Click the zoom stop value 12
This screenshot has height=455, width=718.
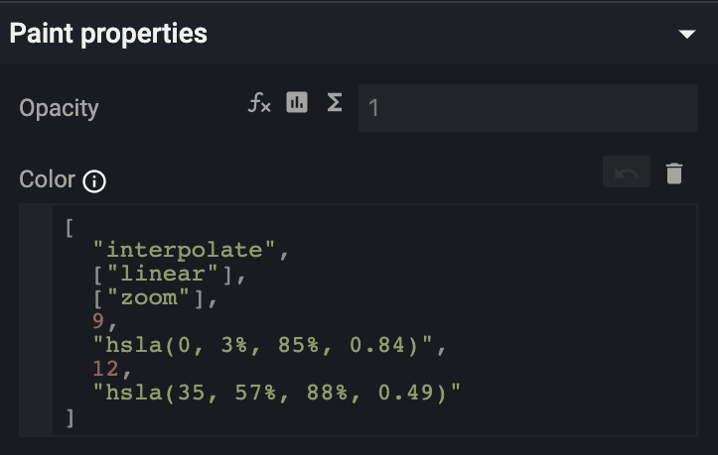(106, 369)
